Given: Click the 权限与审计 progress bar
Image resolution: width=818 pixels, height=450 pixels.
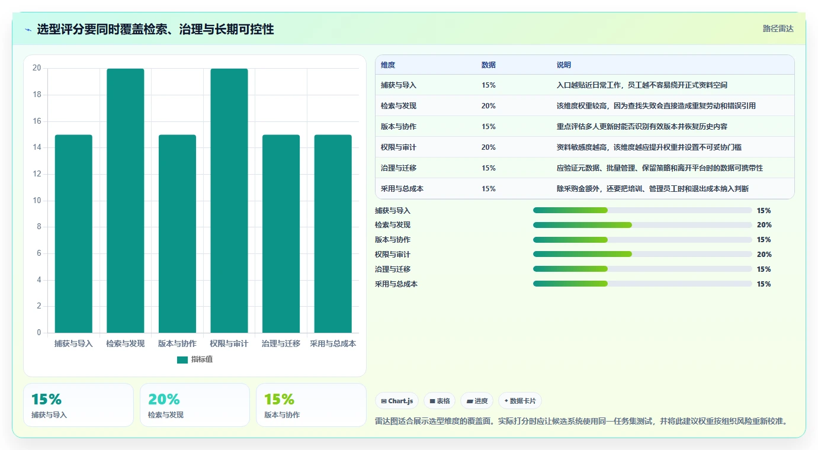Looking at the screenshot, I should [643, 255].
